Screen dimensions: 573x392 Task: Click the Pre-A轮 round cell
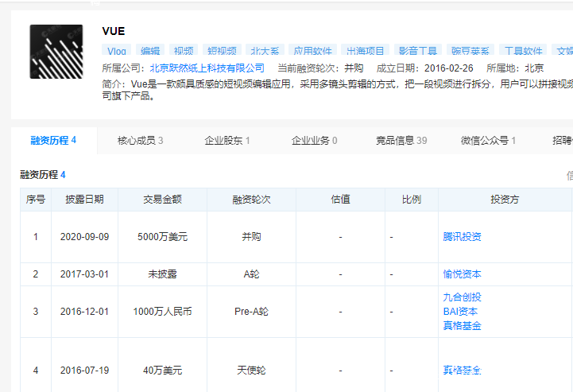tap(251, 312)
